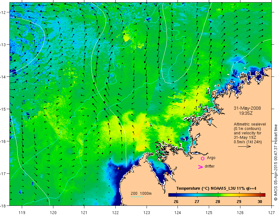Image resolution: width=278 pixels, height=215 pixels.
Task: Click the 31-May-2008 date label
Action: click(247, 108)
